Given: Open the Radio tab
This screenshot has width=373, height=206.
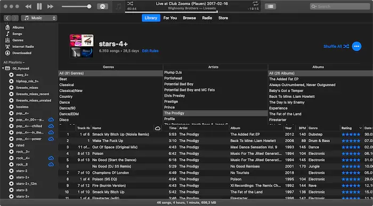Looking at the screenshot, I should (207, 18).
